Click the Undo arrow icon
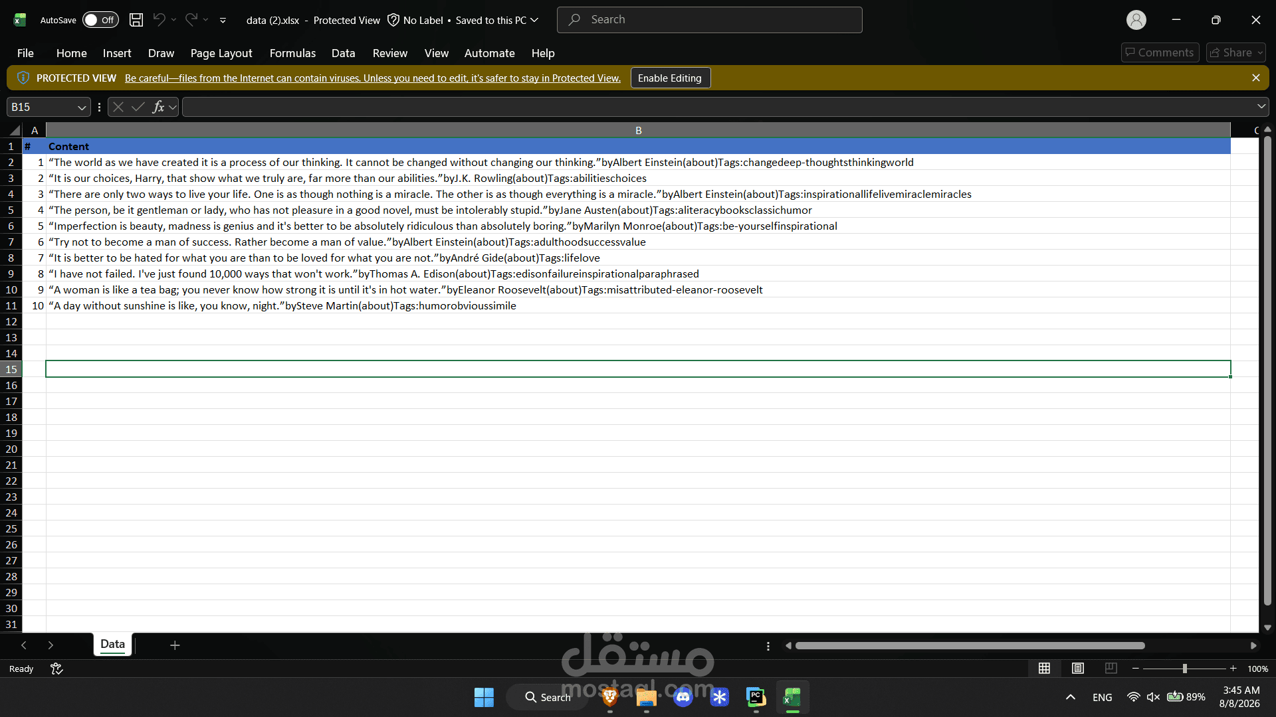Screen dimensions: 1276x717 tap(159, 20)
